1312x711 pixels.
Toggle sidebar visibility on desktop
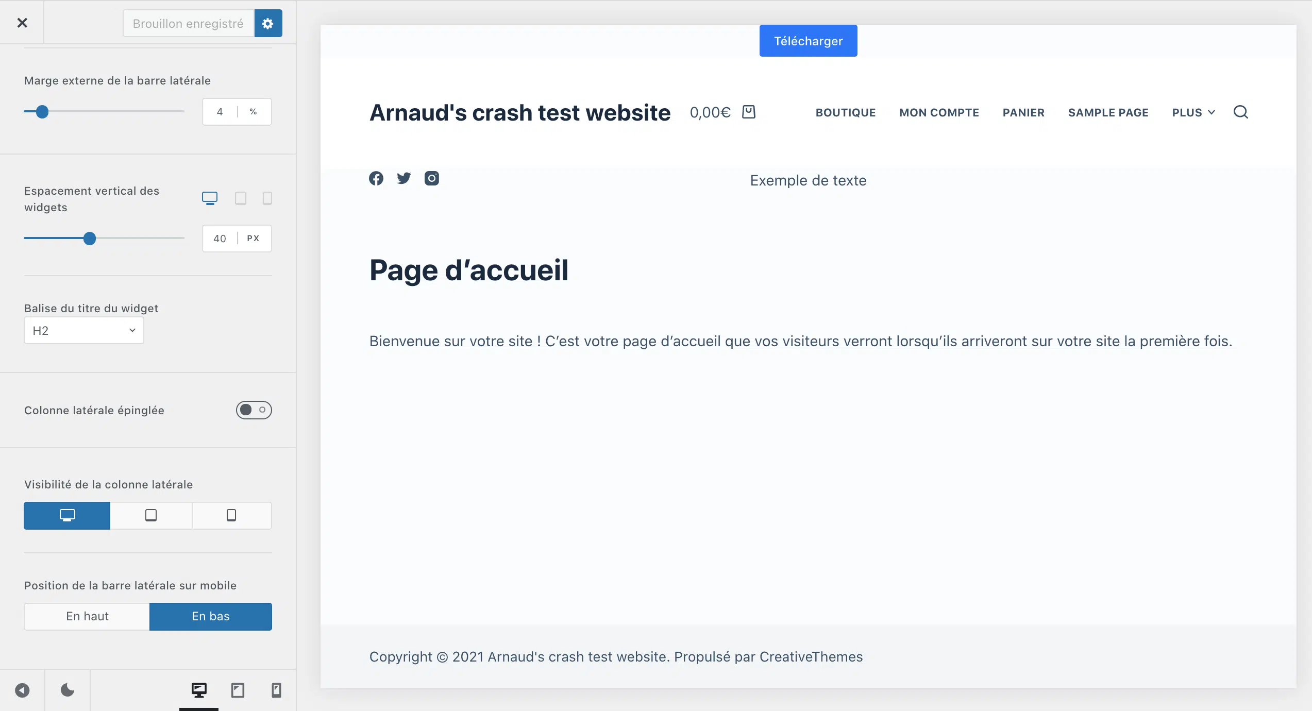coord(67,515)
